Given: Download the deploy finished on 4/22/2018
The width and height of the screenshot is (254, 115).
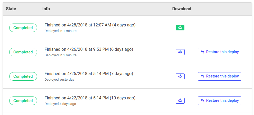Looking at the screenshot, I should (x=180, y=101).
